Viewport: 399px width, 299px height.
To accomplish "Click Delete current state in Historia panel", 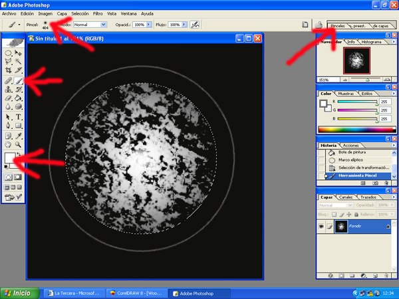I will 386,183.
